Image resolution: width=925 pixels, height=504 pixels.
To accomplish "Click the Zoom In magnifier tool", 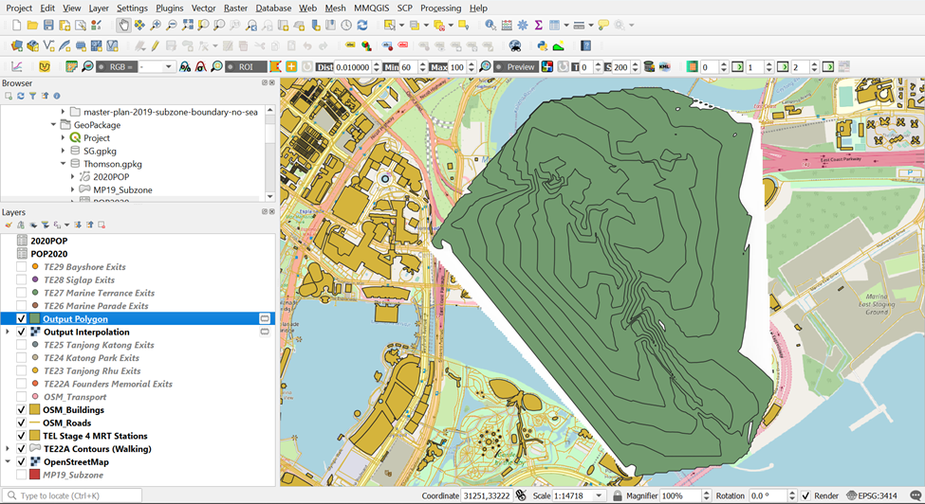I will pos(156,26).
